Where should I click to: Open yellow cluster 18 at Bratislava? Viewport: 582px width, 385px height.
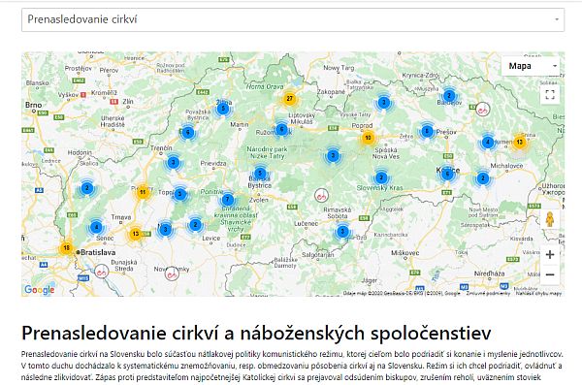[66, 248]
